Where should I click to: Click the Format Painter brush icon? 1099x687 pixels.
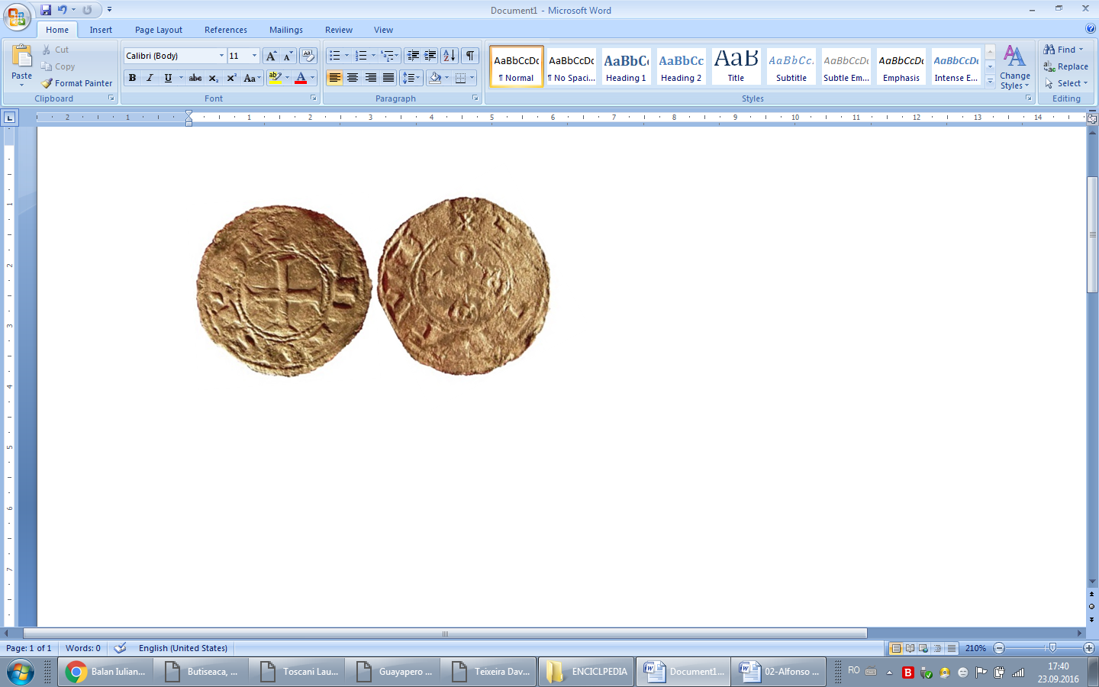pos(47,83)
